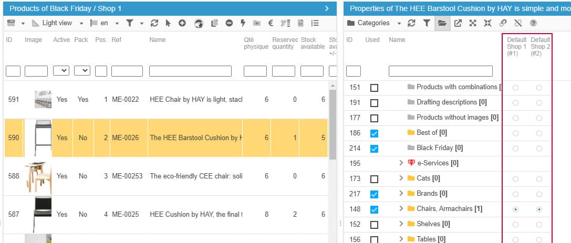The image size is (571, 243).
Task: Click the delete product minus icon
Action: [229, 23]
